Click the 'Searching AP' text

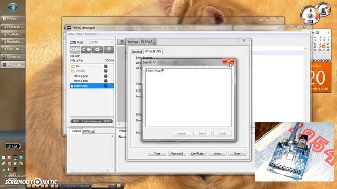tap(155, 70)
